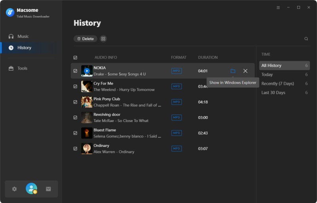Image resolution: width=317 pixels, height=203 pixels.
Task: Click the MP3 badge of Ordinary
Action: click(x=176, y=148)
